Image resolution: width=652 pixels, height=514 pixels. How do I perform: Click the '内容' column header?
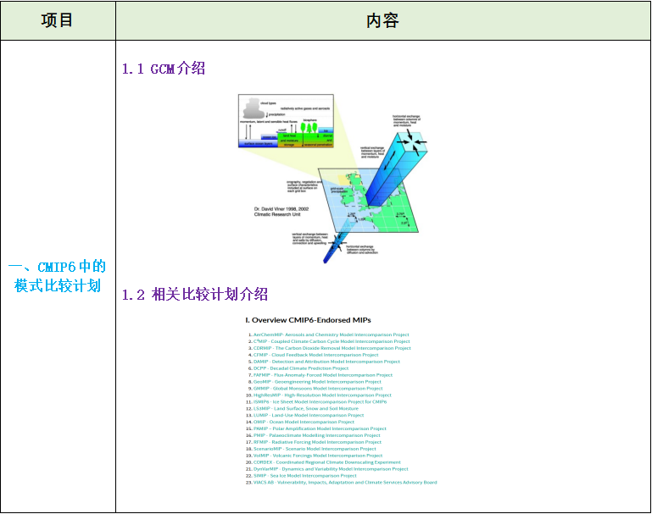coord(382,20)
